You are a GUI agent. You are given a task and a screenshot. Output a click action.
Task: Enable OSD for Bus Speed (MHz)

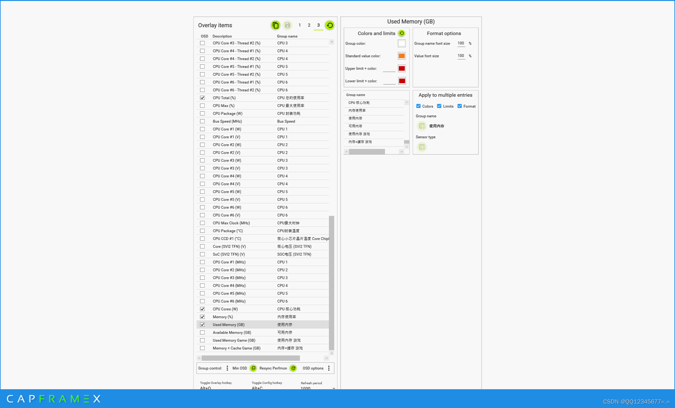(202, 121)
